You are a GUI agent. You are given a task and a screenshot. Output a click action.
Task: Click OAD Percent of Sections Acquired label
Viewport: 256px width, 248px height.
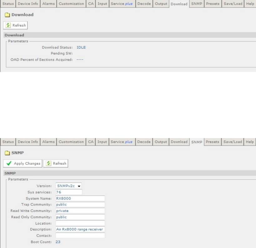tap(42, 59)
